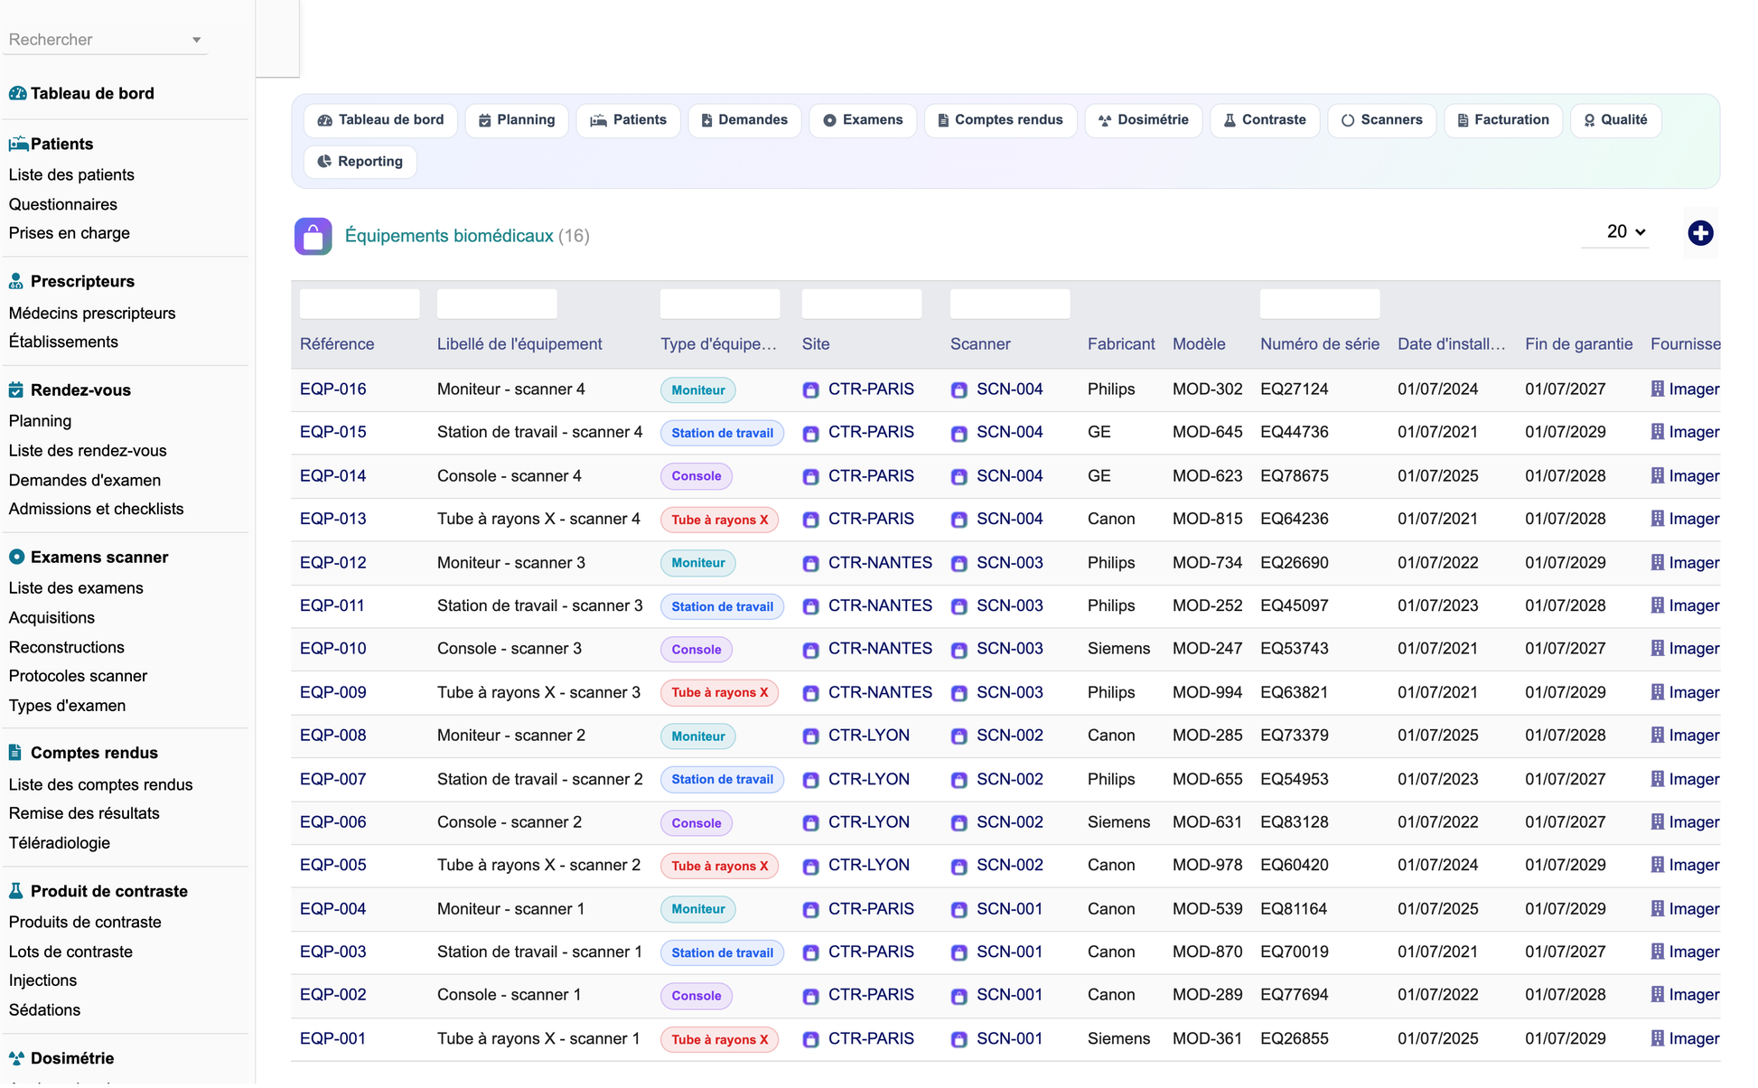Click scanner icon in EQP-016 row

click(x=959, y=390)
